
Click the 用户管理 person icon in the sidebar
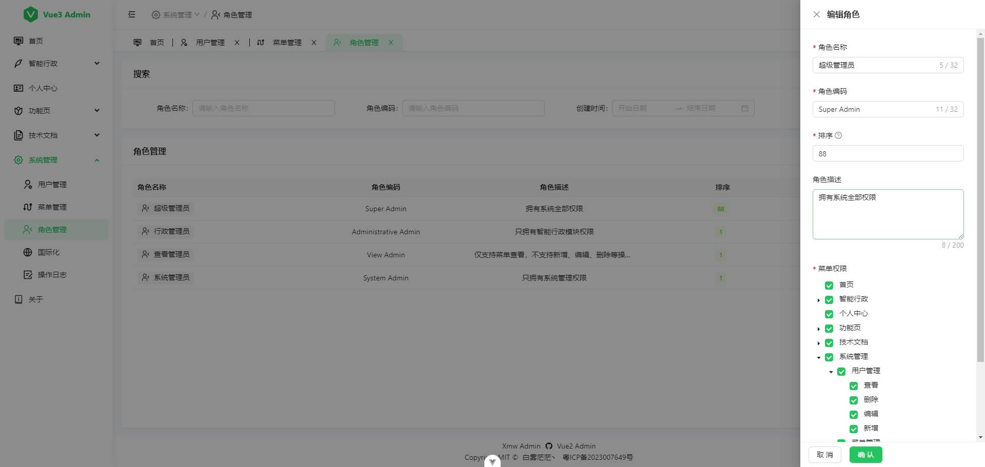(28, 185)
